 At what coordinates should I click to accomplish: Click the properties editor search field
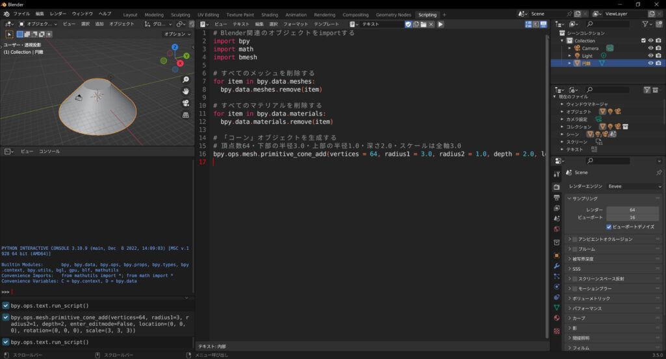[606, 161]
